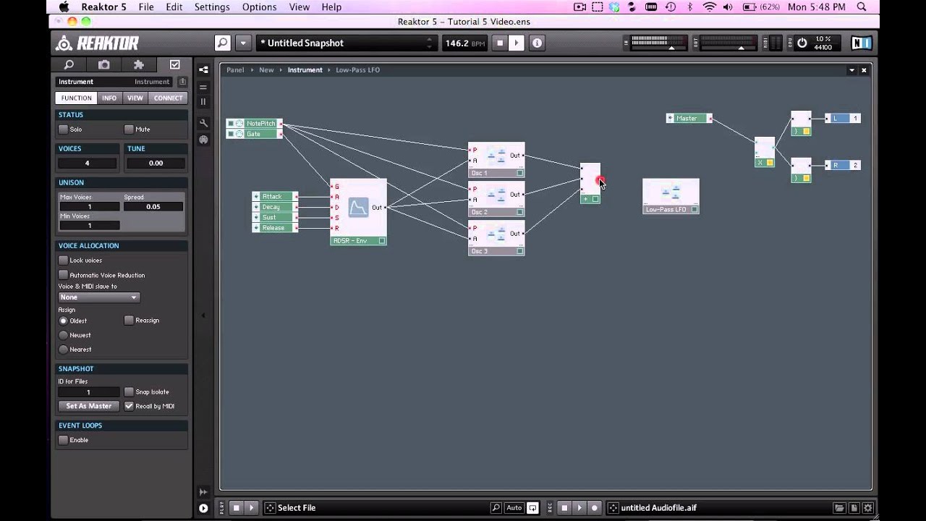The width and height of the screenshot is (926, 521).
Task: Select the Oldest assign radio button
Action: coord(64,321)
